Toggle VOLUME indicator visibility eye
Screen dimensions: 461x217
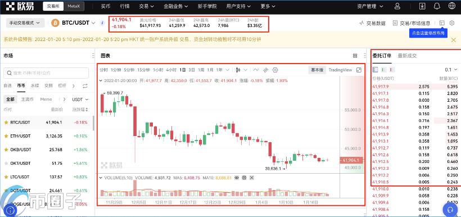click(x=237, y=178)
